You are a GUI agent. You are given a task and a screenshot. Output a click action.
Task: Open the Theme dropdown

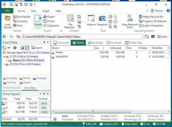click(158, 11)
